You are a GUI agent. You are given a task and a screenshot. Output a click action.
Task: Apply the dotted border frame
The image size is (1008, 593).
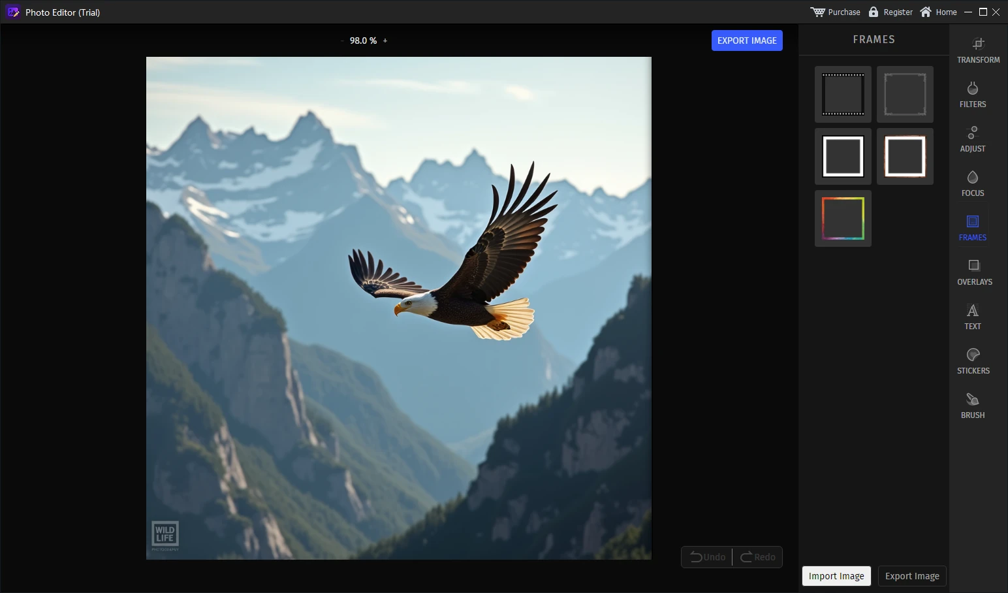[x=843, y=94]
